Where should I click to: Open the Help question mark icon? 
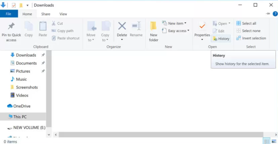tap(275, 14)
